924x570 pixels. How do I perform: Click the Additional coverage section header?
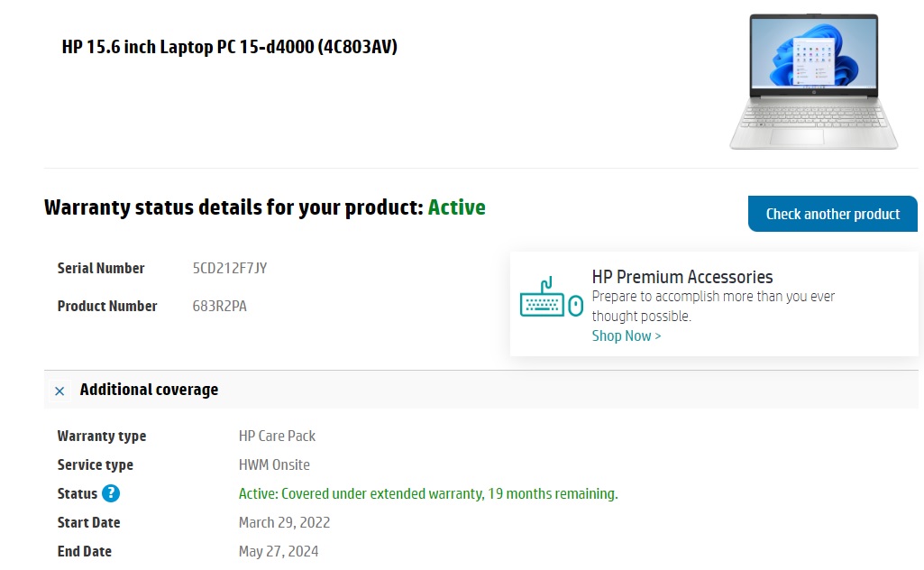click(x=149, y=390)
